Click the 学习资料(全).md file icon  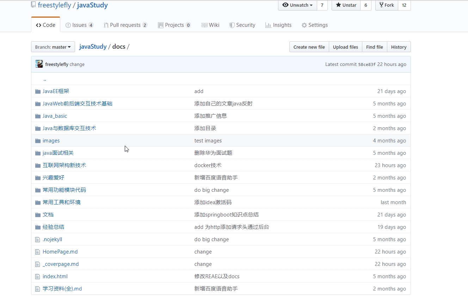click(x=38, y=289)
